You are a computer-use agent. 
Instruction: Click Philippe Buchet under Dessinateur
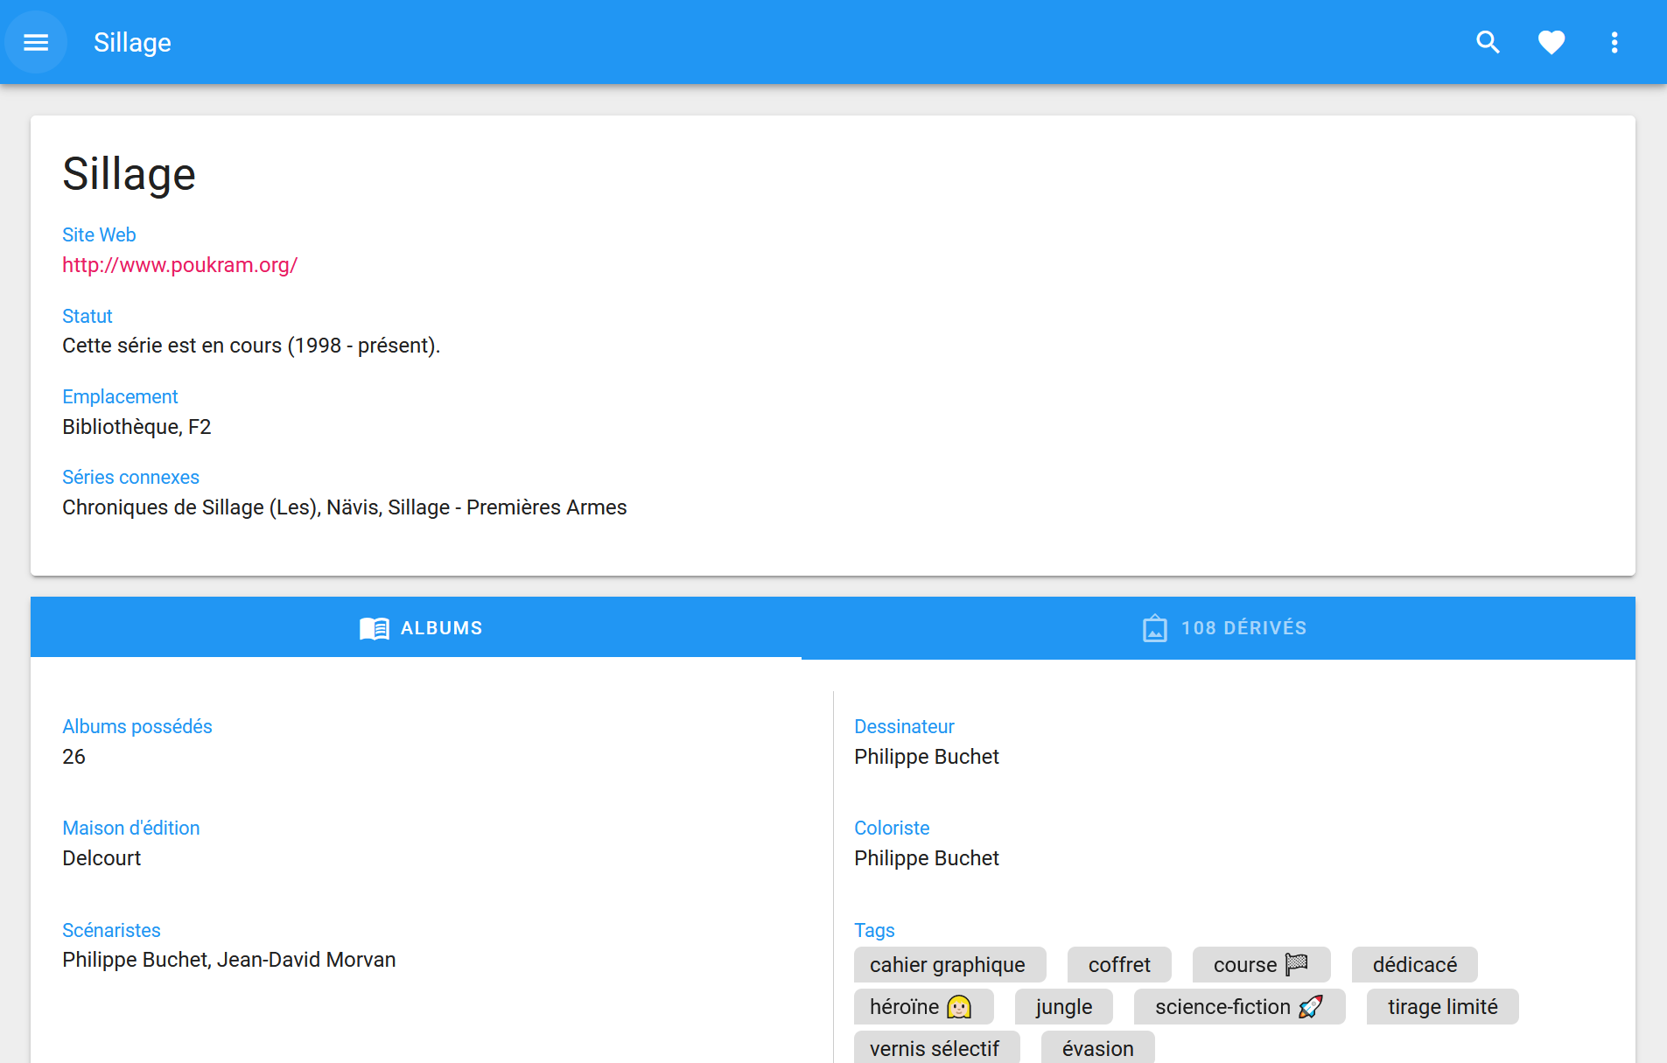coord(927,757)
